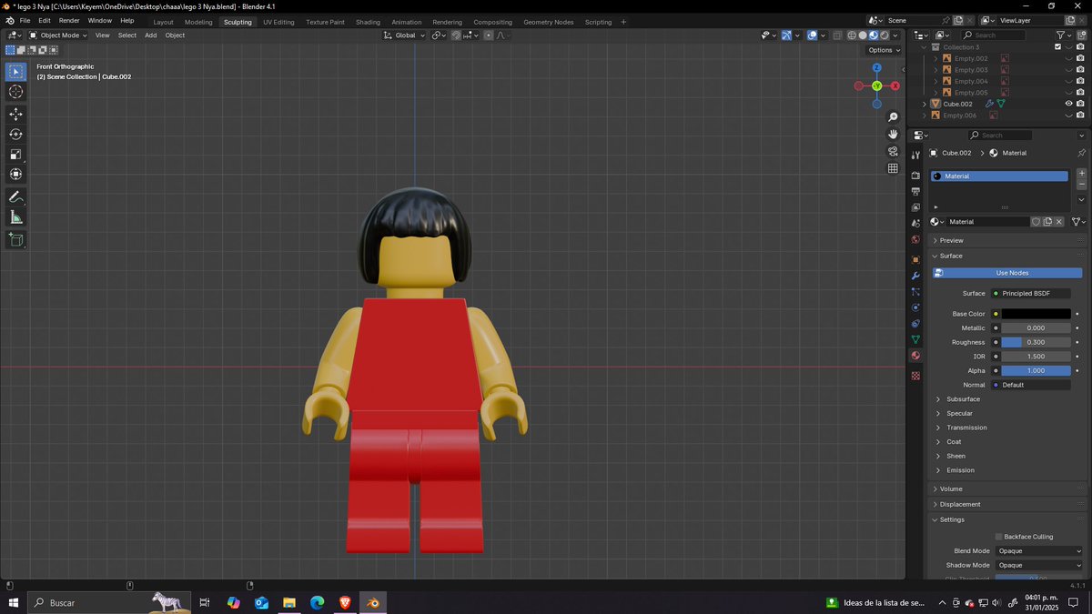Toggle pin icon in properties header

coord(1081,153)
